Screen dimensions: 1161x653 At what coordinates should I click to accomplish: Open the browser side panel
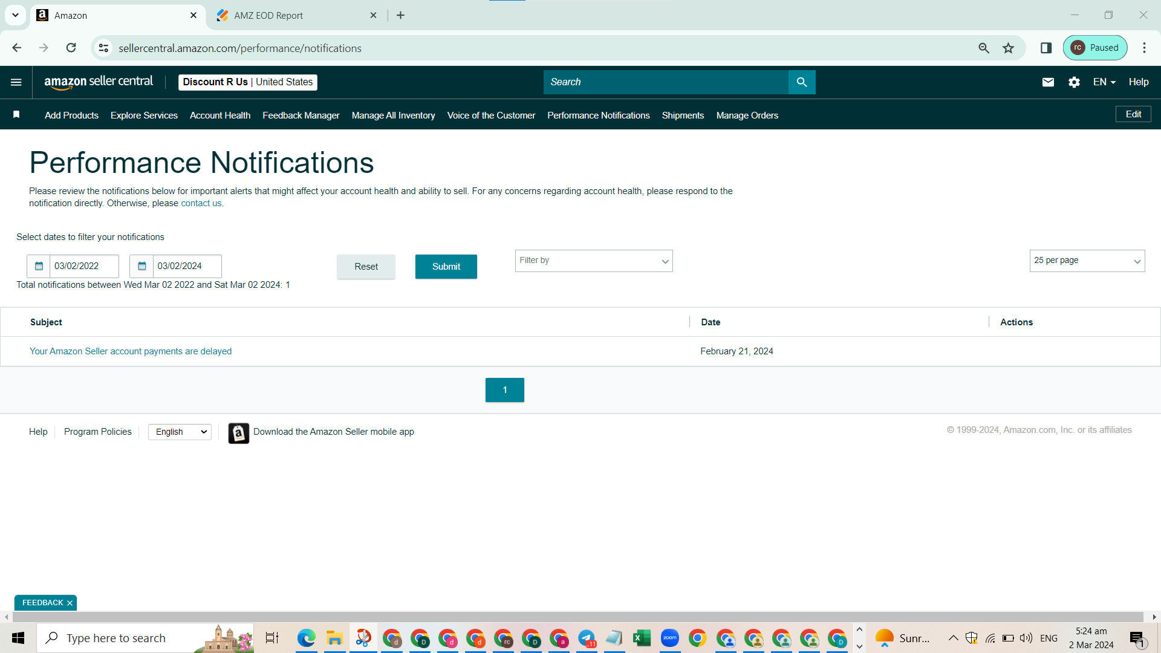[1046, 48]
